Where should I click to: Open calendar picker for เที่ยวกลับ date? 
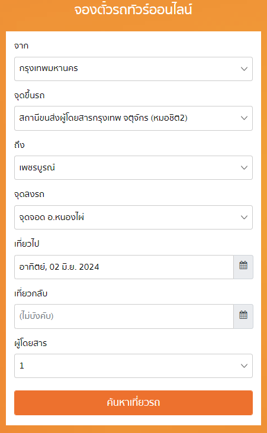click(243, 316)
